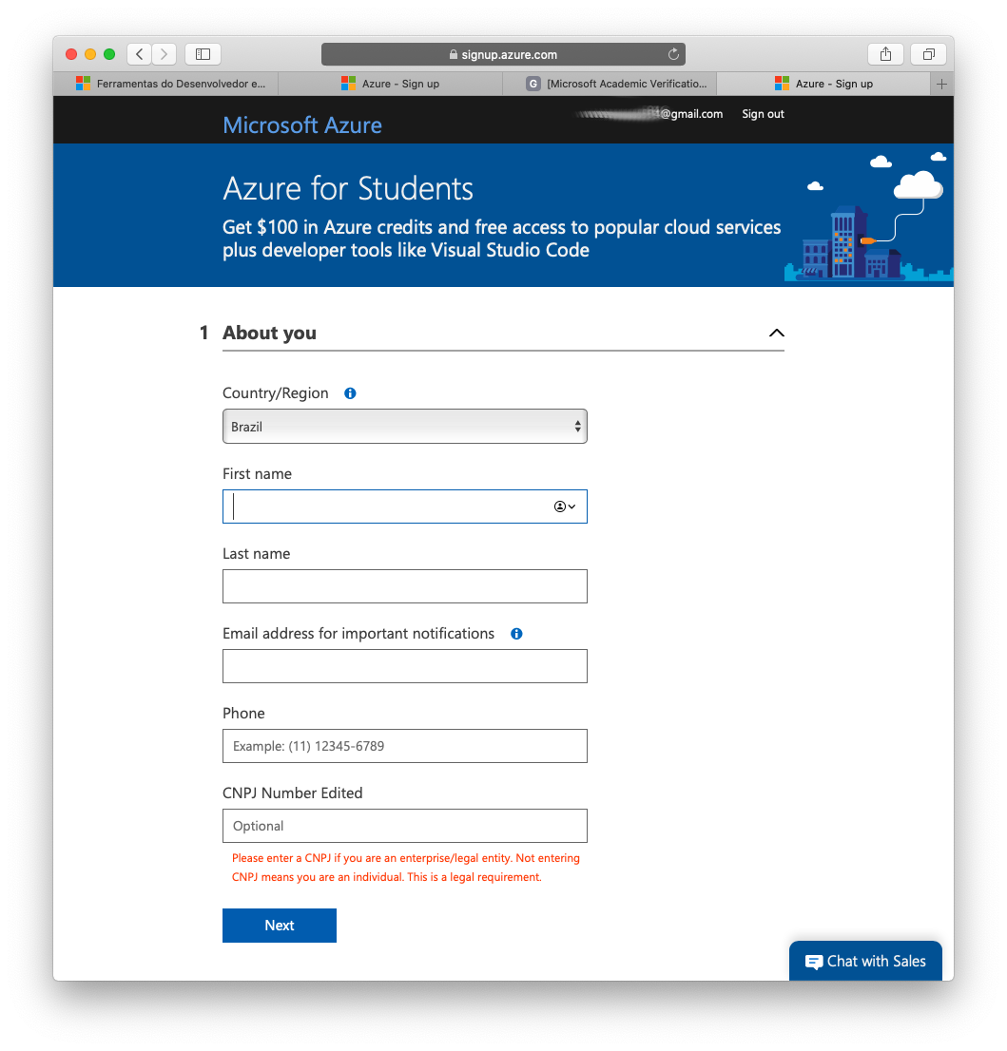The width and height of the screenshot is (1007, 1051).
Task: Click the Country/Region label
Action: pos(276,393)
